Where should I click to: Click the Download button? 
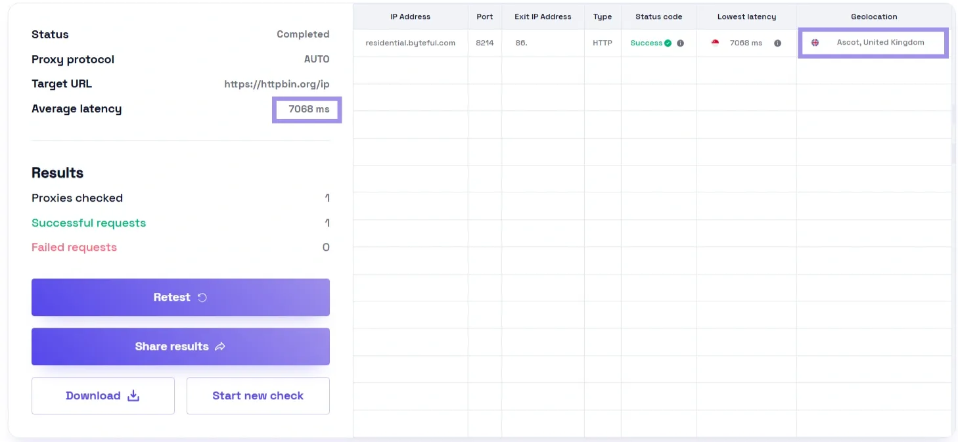tap(103, 396)
